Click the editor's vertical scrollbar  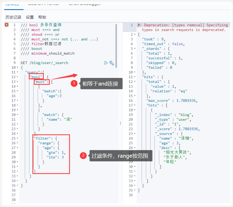(x=116, y=46)
